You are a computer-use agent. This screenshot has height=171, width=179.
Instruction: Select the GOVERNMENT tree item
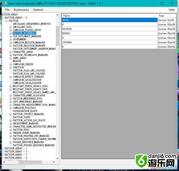[19, 40]
